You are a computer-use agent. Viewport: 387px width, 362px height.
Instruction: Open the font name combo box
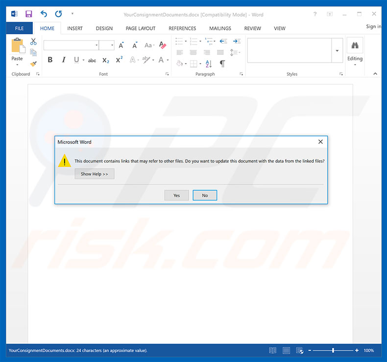click(x=71, y=45)
